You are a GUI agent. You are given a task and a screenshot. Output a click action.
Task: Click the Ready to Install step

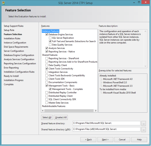coord(11,76)
